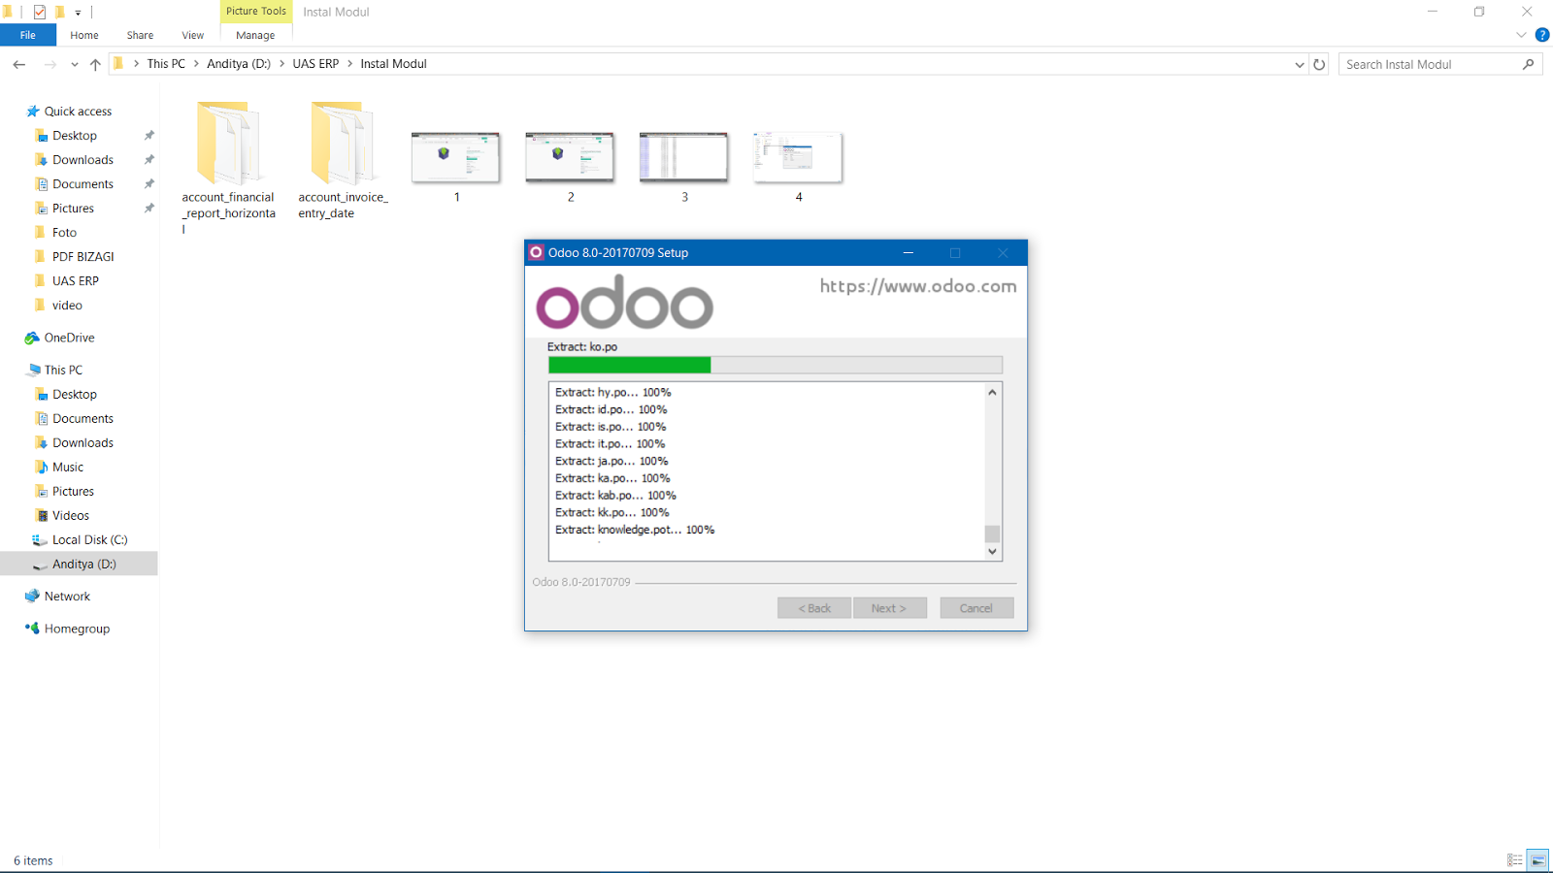Select the account_financial_report_horizontal folder
This screenshot has height=873, width=1553.
point(229,168)
